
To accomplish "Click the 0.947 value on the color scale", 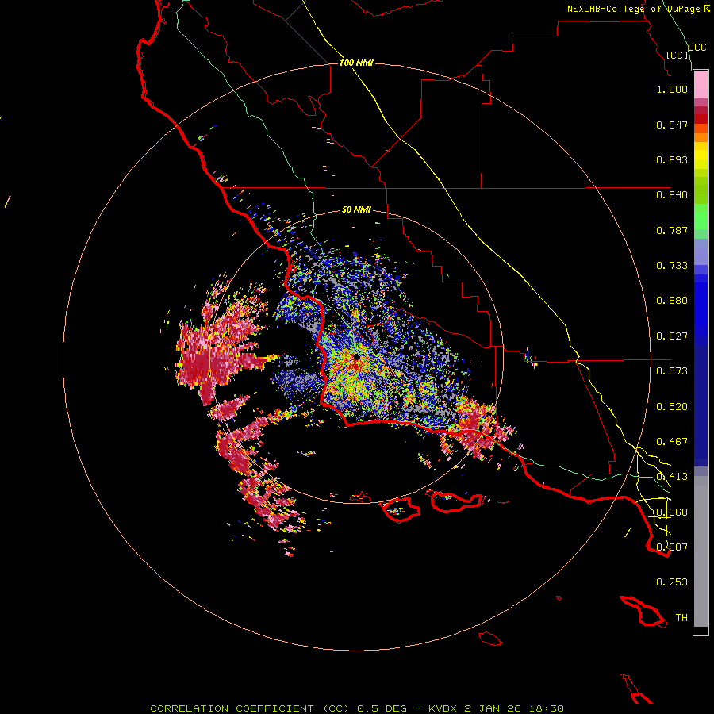I will coord(672,125).
